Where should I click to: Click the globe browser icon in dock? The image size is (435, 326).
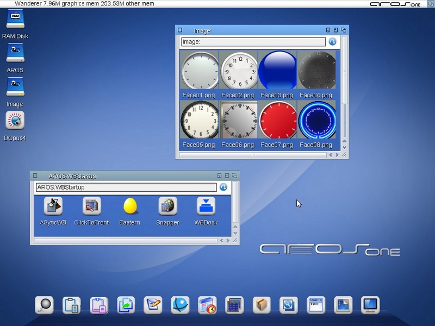pos(180,305)
